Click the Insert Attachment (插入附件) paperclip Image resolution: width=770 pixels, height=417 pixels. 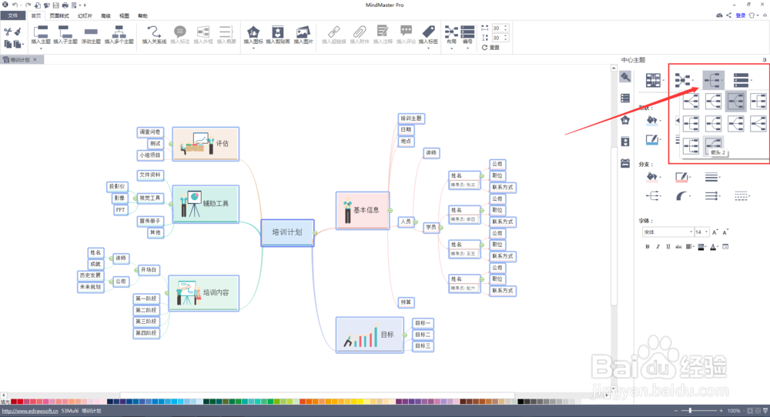pyautogui.click(x=360, y=32)
